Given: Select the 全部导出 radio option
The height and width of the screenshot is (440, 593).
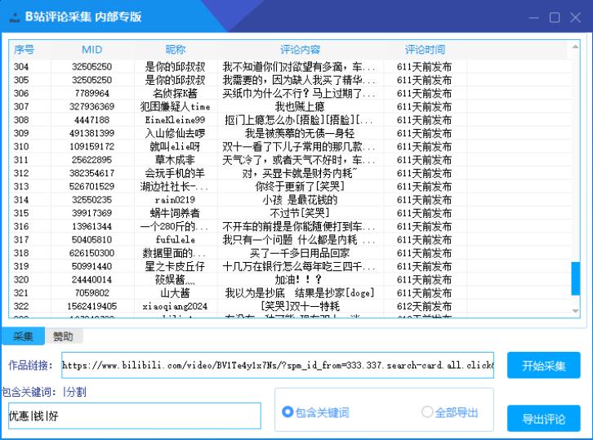Looking at the screenshot, I should [427, 412].
